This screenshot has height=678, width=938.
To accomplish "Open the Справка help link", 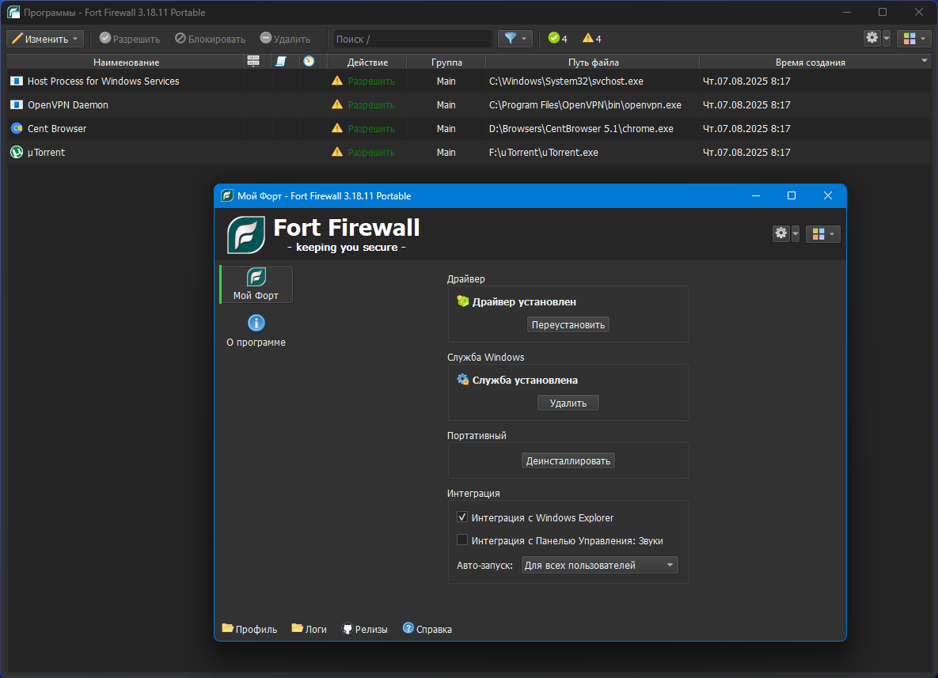I will (x=427, y=629).
